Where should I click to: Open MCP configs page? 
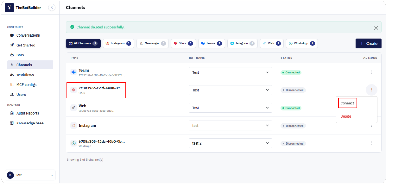(x=30, y=85)
